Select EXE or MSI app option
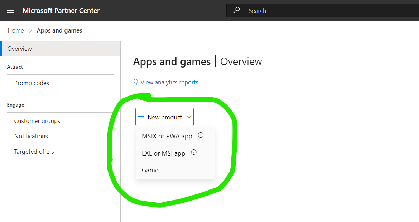Screen dimensions: 419x222 164,153
